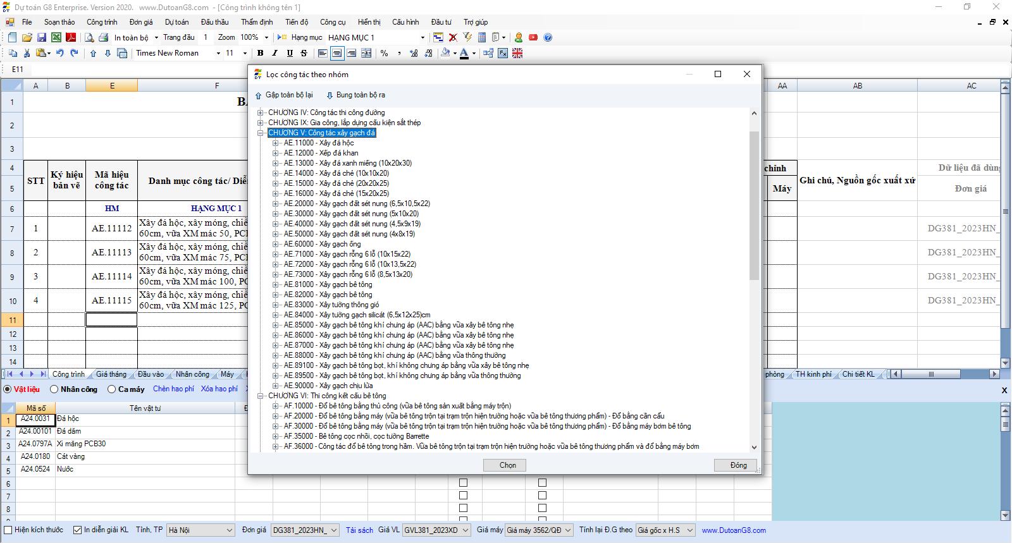Toggle bold text formatting
This screenshot has width=1012, height=543.
click(260, 53)
